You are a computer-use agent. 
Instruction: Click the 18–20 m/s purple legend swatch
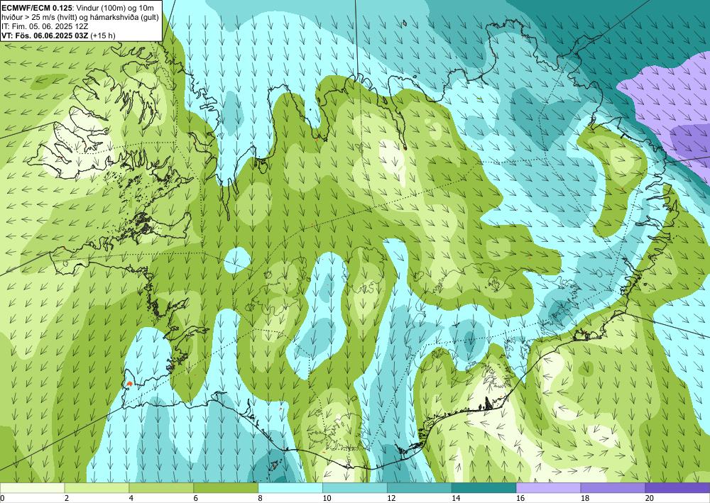tap(613, 488)
